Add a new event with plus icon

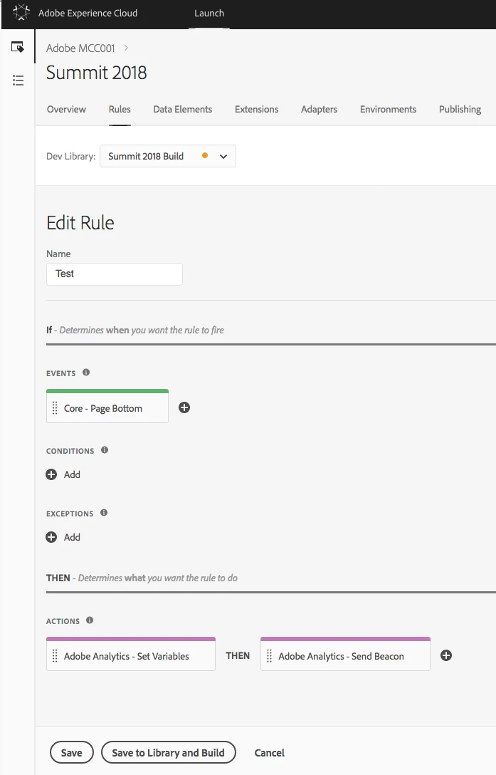coord(184,407)
